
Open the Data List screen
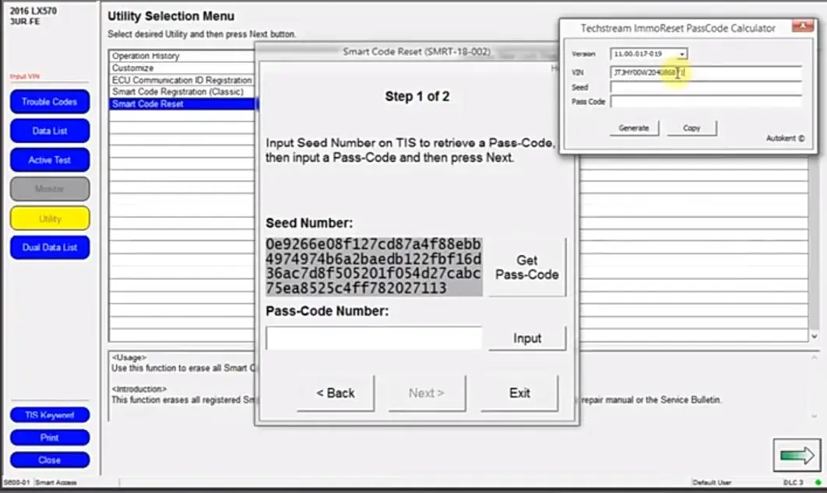[50, 131]
